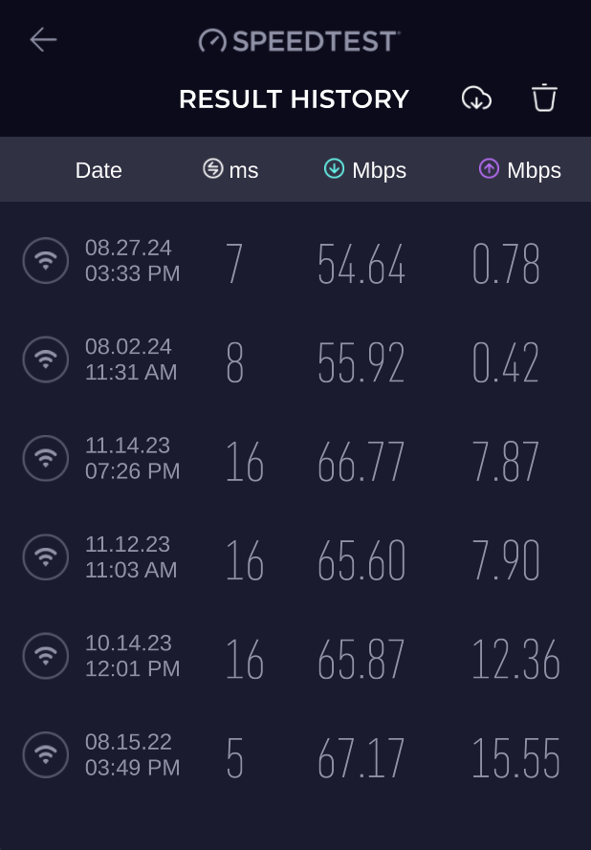Viewport: 591px width, 850px height.
Task: Tap Wi-Fi icon for 08.15.22 result
Action: (x=45, y=754)
